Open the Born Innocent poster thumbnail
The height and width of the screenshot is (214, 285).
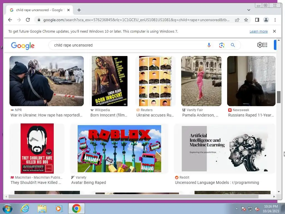[x=110, y=81]
